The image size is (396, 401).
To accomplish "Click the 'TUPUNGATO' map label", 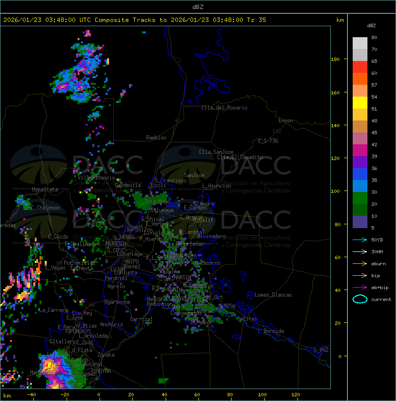I will click(x=77, y=331).
